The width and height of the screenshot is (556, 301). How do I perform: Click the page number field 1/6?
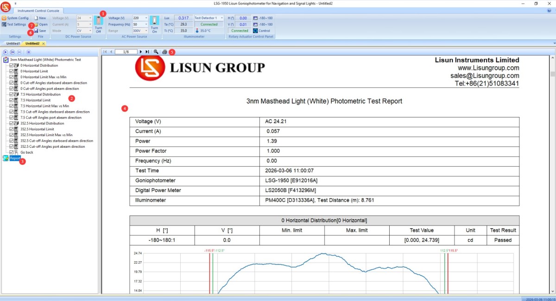(x=126, y=52)
